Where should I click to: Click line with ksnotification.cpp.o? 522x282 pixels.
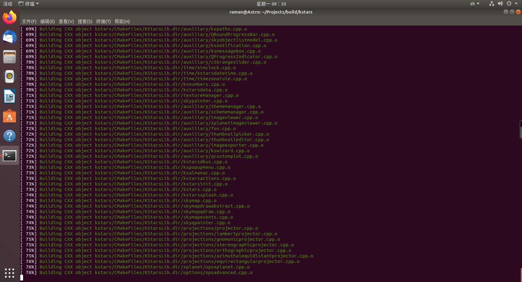[143, 46]
